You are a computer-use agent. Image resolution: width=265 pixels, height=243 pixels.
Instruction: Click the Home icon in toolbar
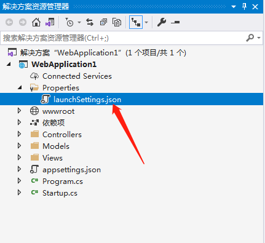point(36,22)
